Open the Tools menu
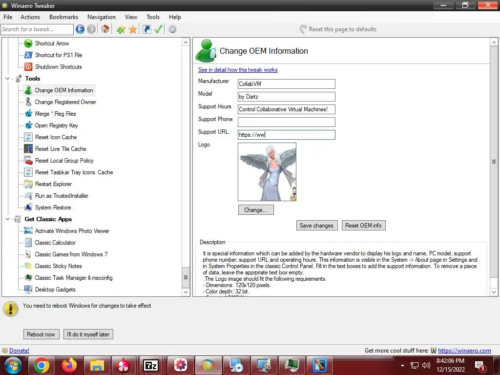The image size is (500, 375). [153, 17]
